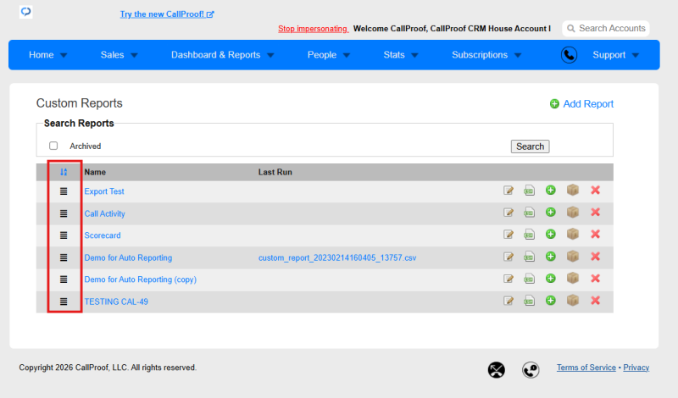678x398 pixels.
Task: Expand the Support menu arrow
Action: click(x=636, y=55)
